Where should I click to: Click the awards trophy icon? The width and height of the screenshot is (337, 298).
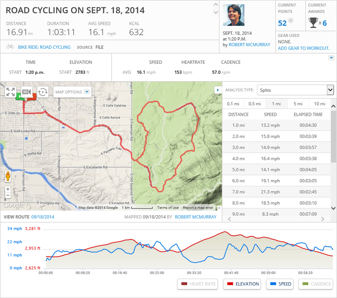coord(313,23)
